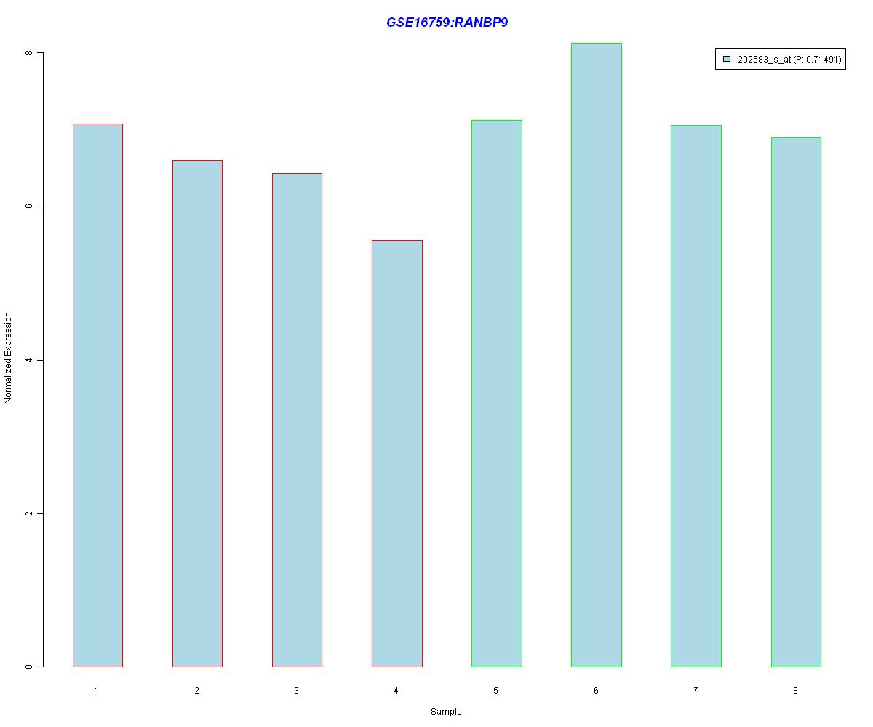
Task: Select the bar for sample 1
Action: point(97,395)
